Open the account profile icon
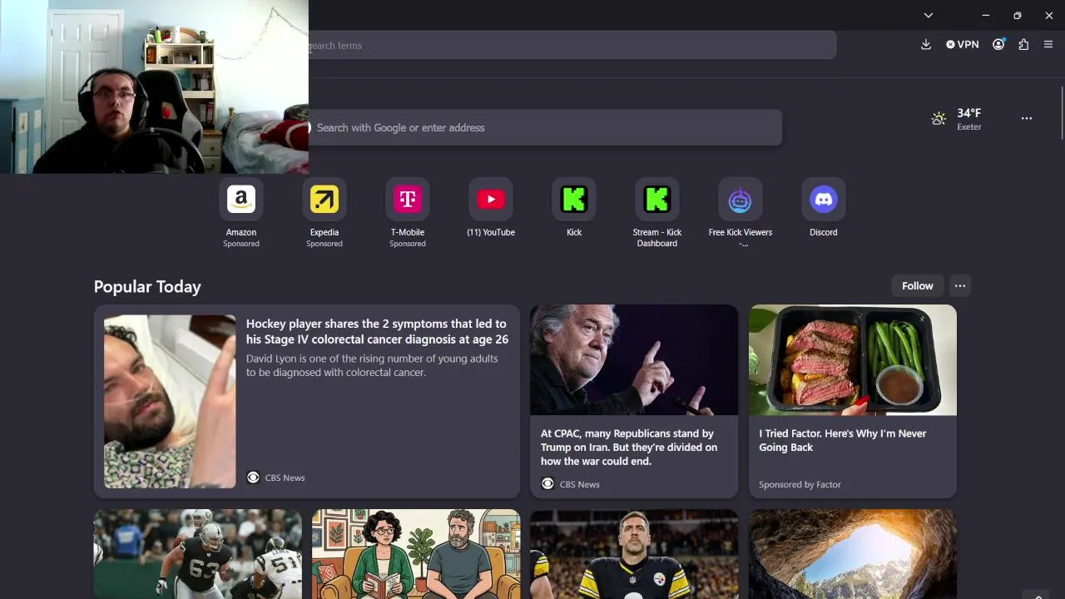 [x=998, y=45]
